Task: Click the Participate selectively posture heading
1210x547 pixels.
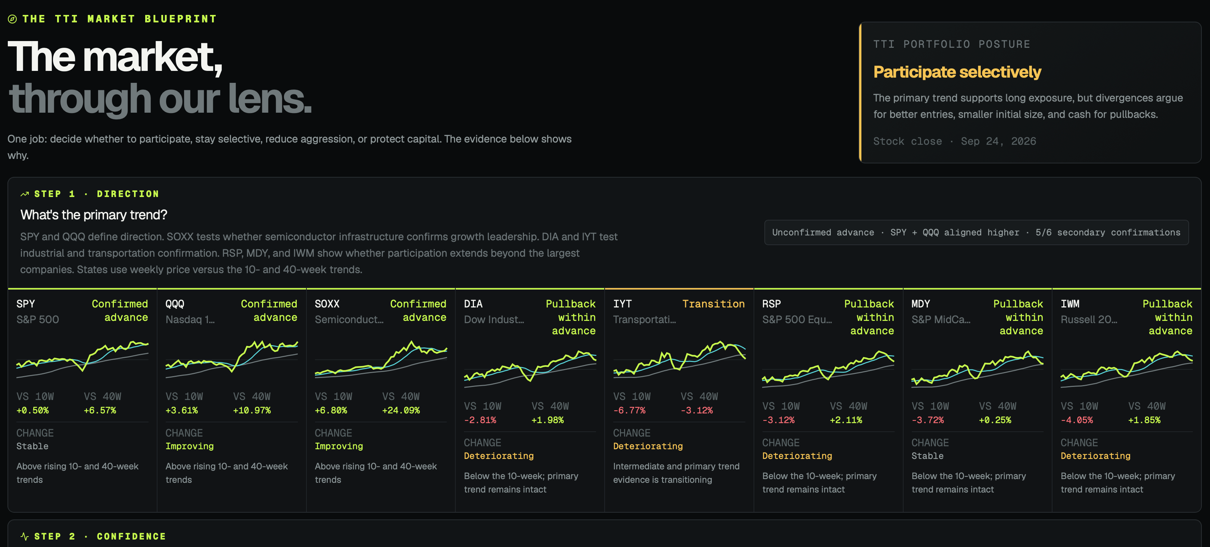Action: pos(957,72)
